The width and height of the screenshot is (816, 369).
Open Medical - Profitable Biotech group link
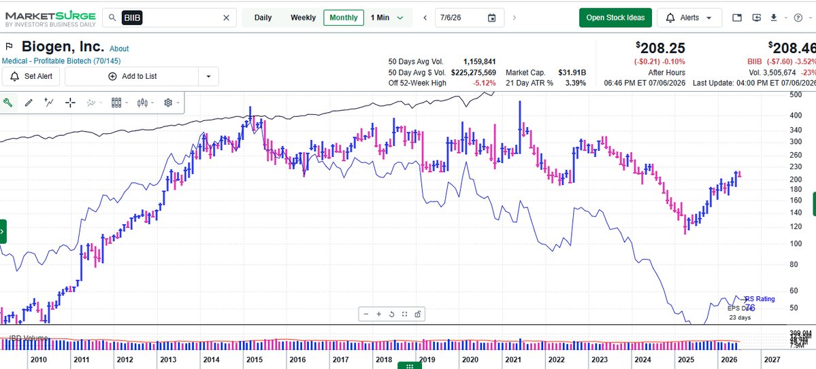click(x=61, y=60)
